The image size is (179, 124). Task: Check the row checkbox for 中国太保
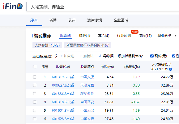tap(35, 110)
